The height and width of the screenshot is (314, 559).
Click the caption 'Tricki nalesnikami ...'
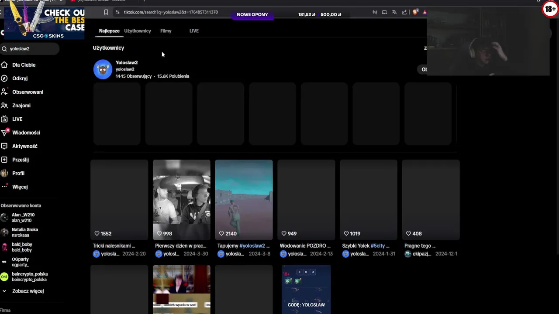coord(114,246)
